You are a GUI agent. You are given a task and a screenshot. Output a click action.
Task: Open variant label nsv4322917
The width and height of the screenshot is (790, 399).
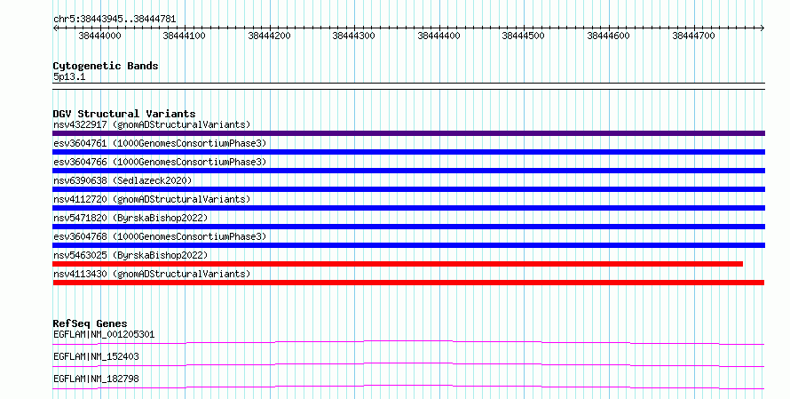(152, 124)
